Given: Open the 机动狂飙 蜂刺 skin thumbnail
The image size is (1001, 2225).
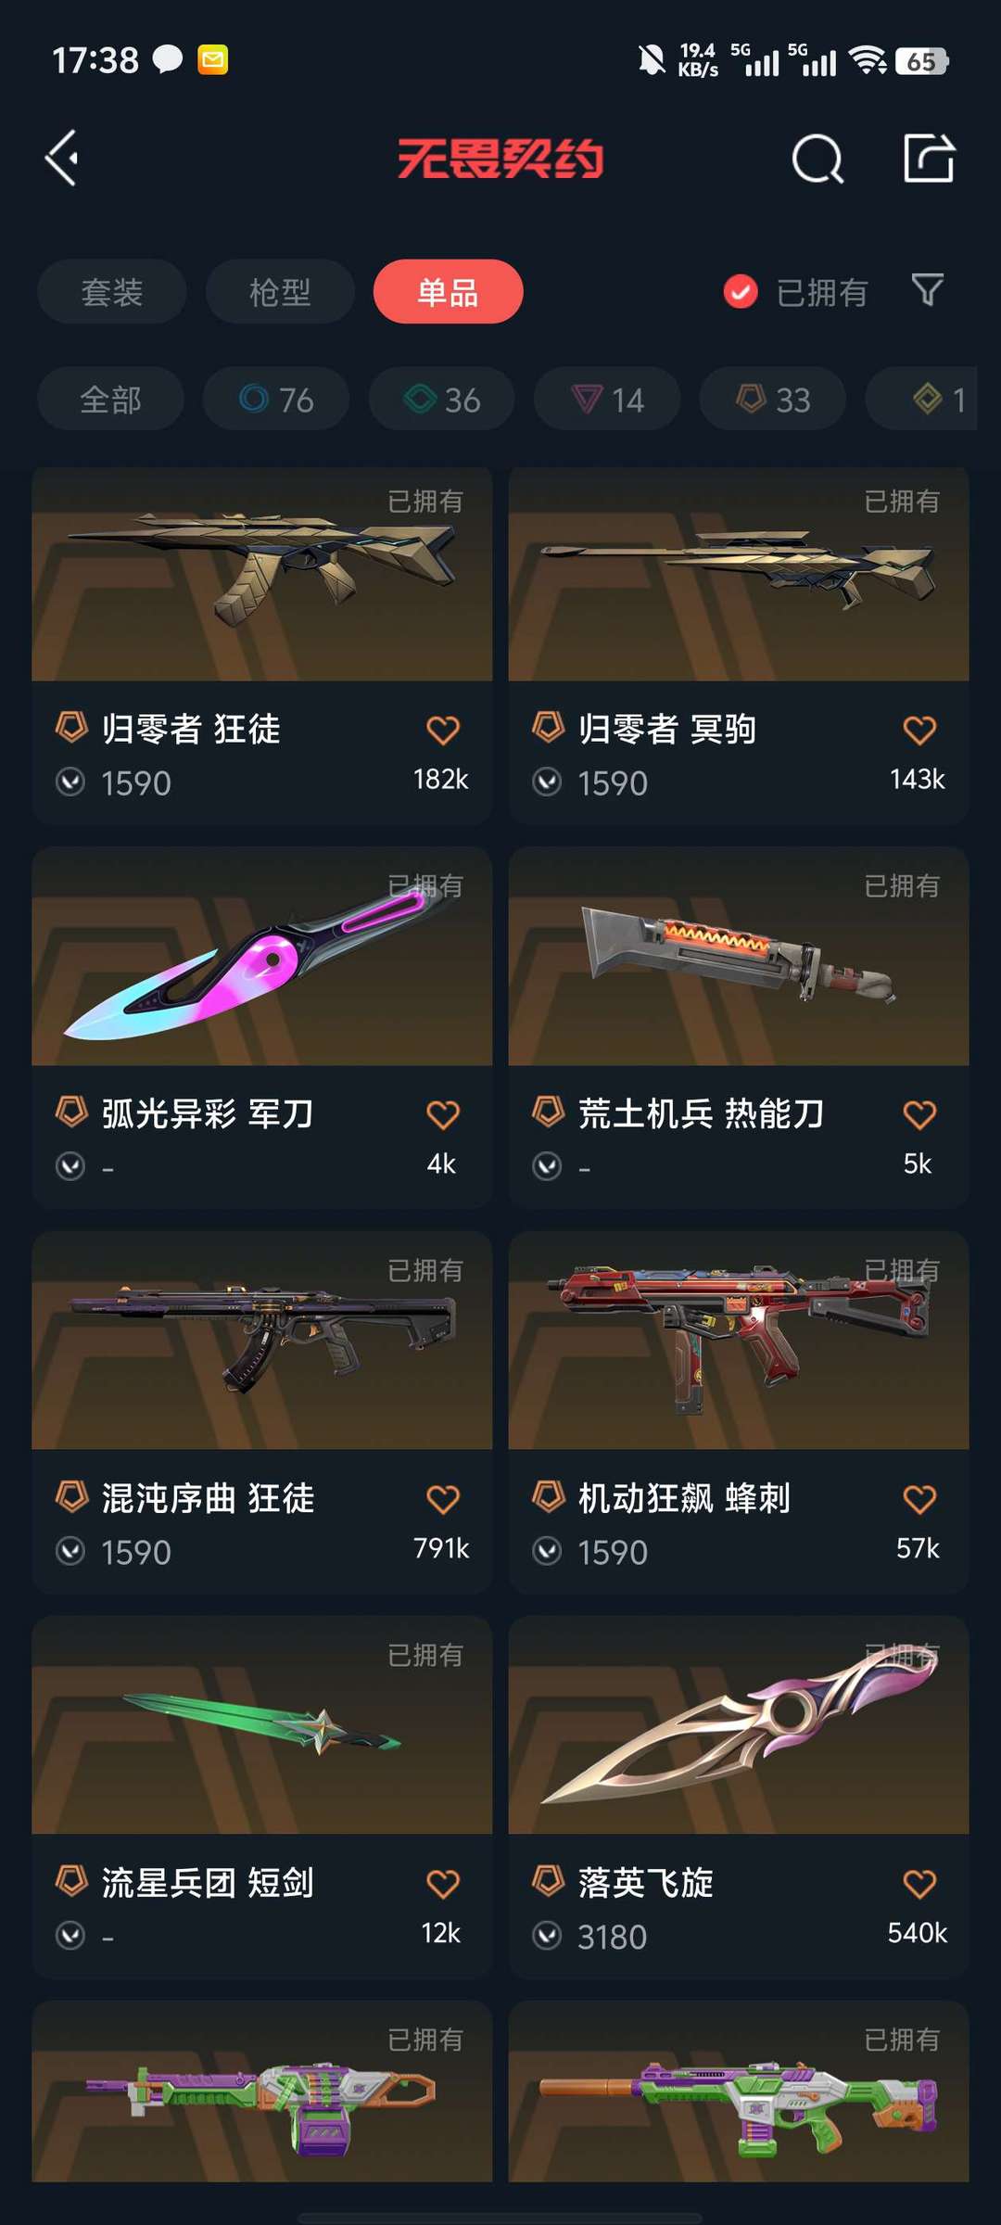Looking at the screenshot, I should tap(739, 1341).
